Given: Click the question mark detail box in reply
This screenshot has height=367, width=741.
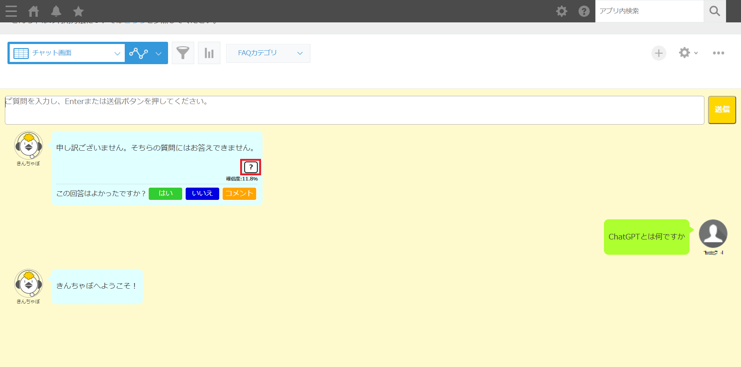Looking at the screenshot, I should (x=251, y=167).
